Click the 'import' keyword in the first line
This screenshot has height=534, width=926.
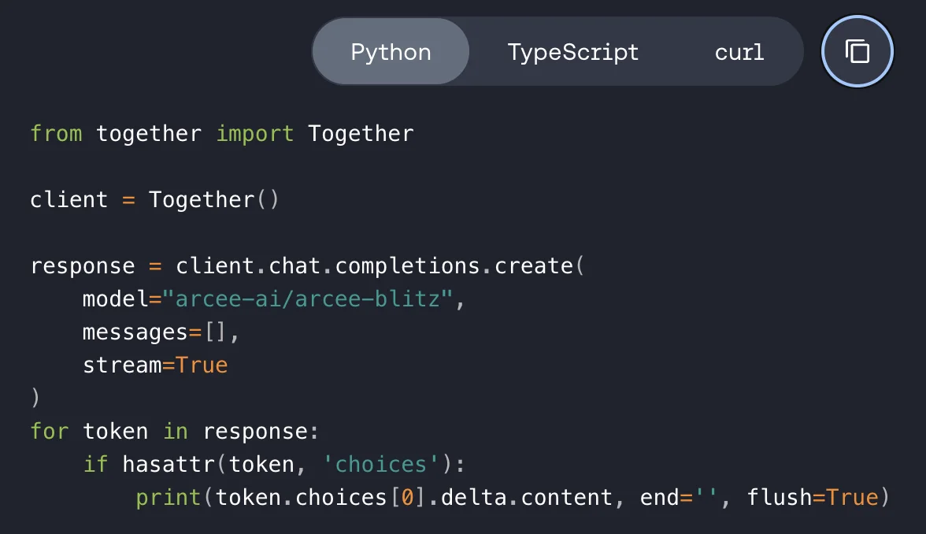[254, 134]
